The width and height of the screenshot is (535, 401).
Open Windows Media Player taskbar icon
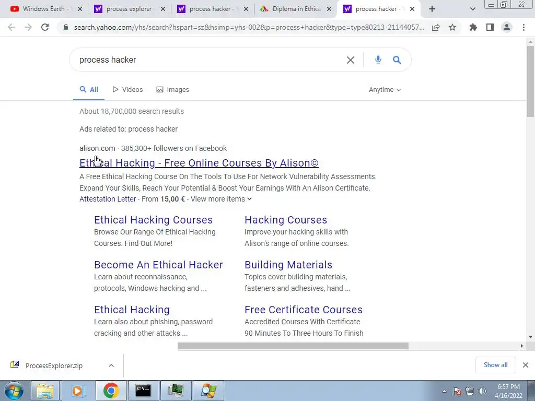tap(77, 391)
